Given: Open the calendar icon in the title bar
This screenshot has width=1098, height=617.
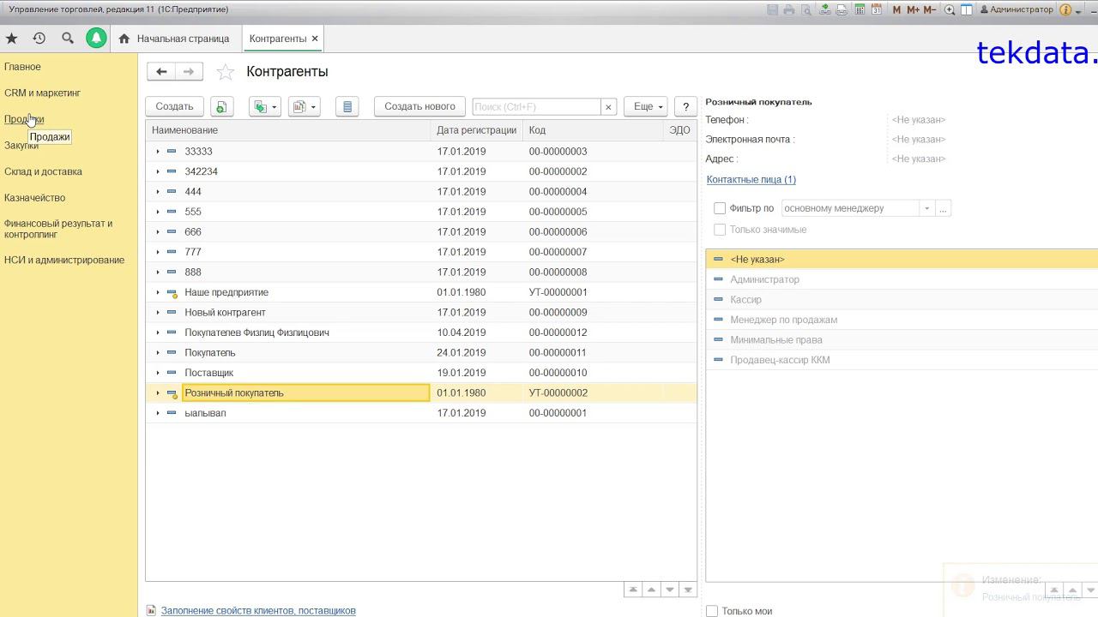Looking at the screenshot, I should (x=877, y=10).
